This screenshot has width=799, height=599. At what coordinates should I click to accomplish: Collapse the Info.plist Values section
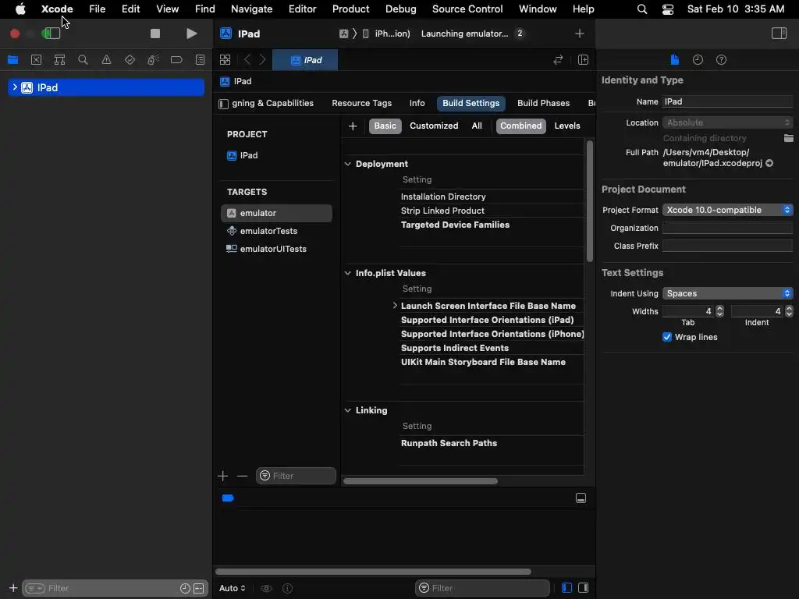click(347, 273)
